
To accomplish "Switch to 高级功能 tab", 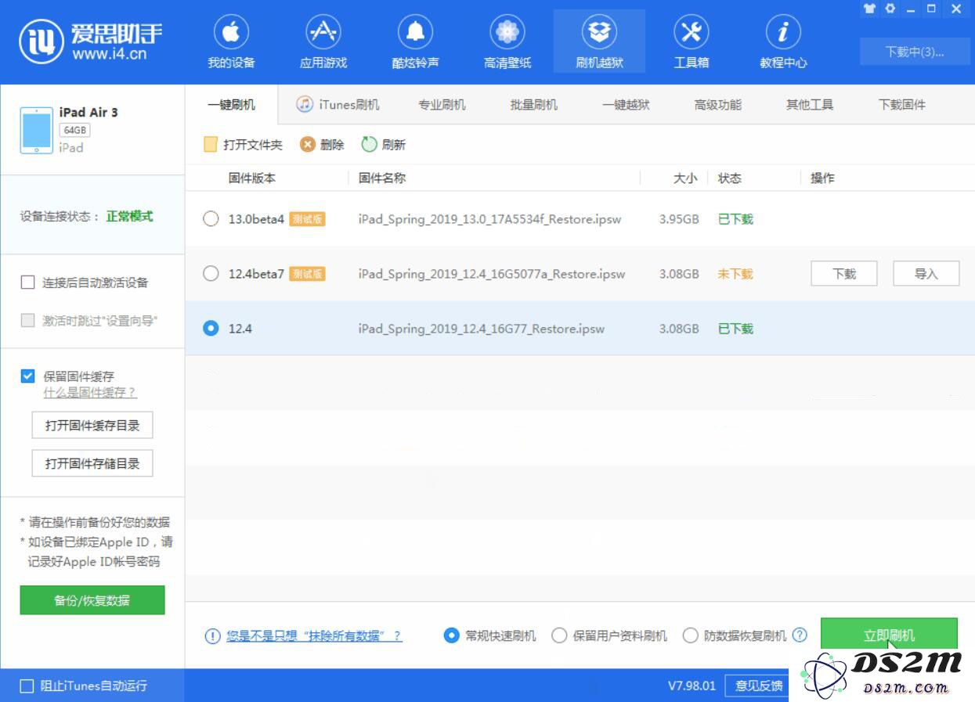I will (718, 105).
